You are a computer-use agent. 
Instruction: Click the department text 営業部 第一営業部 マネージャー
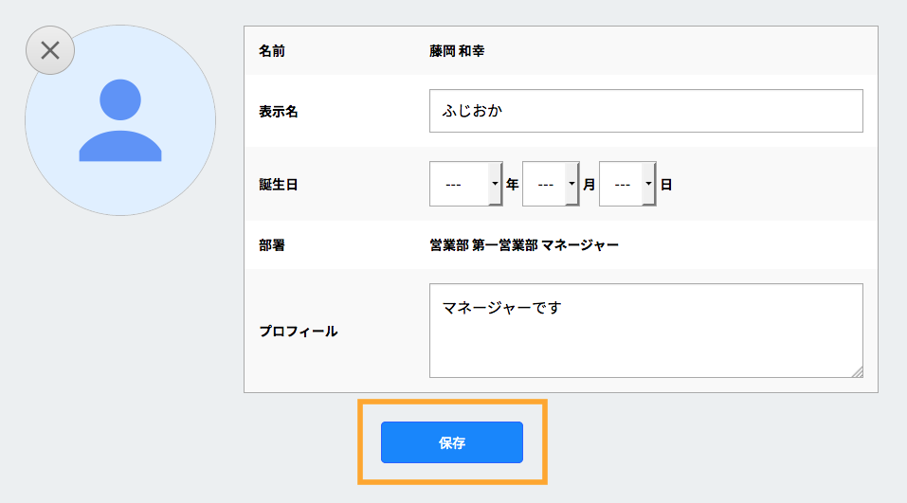click(524, 245)
